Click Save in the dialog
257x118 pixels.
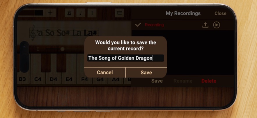(x=146, y=72)
